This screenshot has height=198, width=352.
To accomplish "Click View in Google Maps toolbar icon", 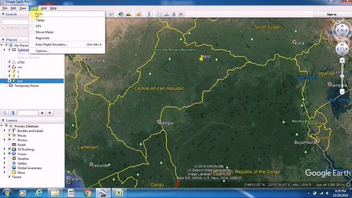I will point(181,14).
